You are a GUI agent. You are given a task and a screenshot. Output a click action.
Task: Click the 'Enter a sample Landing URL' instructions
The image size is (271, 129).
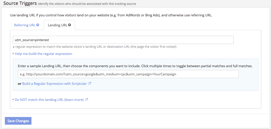click(135, 66)
